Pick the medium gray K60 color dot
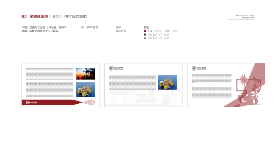Image resolution: width=276 pixels, height=155 pixels. [x=145, y=39]
